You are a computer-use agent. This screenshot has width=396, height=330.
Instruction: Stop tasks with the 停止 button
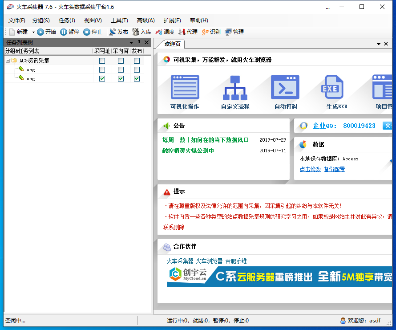pos(93,32)
